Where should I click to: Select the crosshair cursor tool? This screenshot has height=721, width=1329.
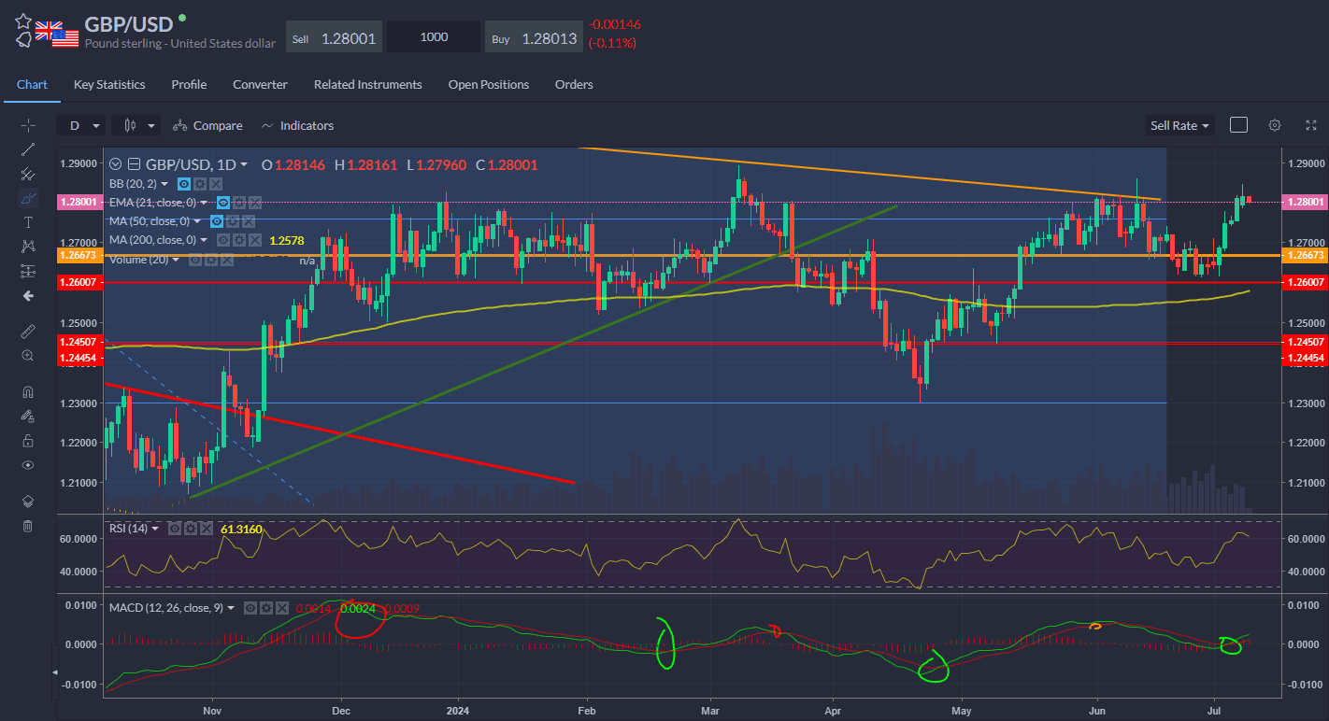click(28, 125)
